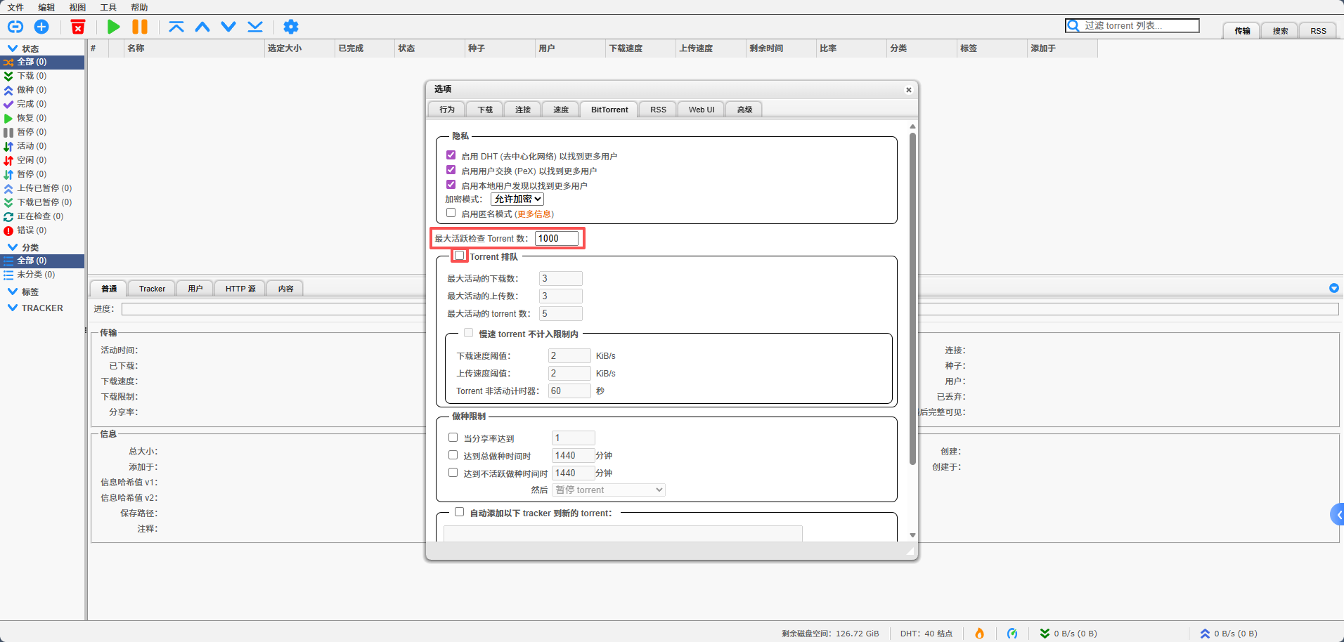Click the add torrent file plus icon

click(41, 27)
